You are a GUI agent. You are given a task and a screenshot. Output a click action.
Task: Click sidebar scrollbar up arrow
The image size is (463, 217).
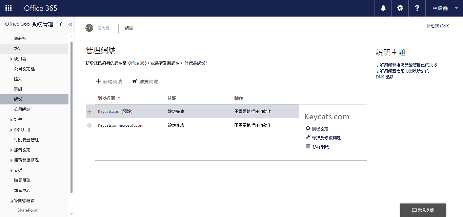(x=71, y=37)
